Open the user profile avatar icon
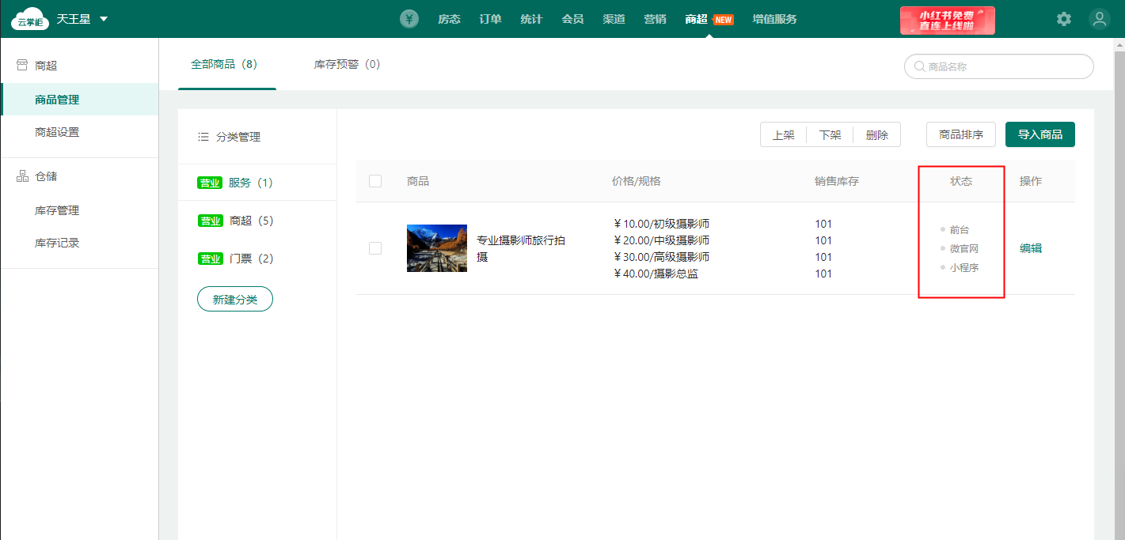This screenshot has width=1125, height=540. 1099,19
